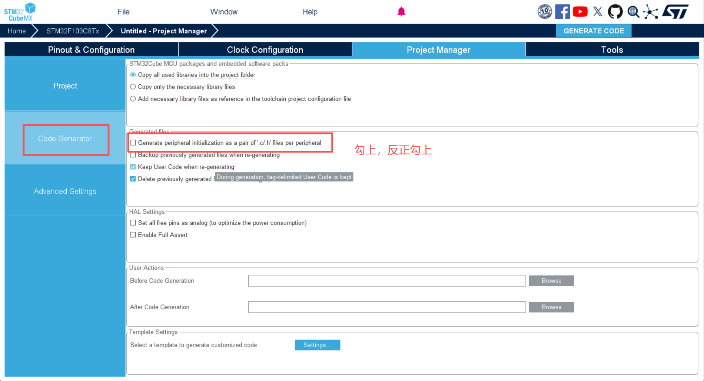The image size is (704, 381).
Task: Select Copy only the necessary library files
Action: tap(133, 87)
